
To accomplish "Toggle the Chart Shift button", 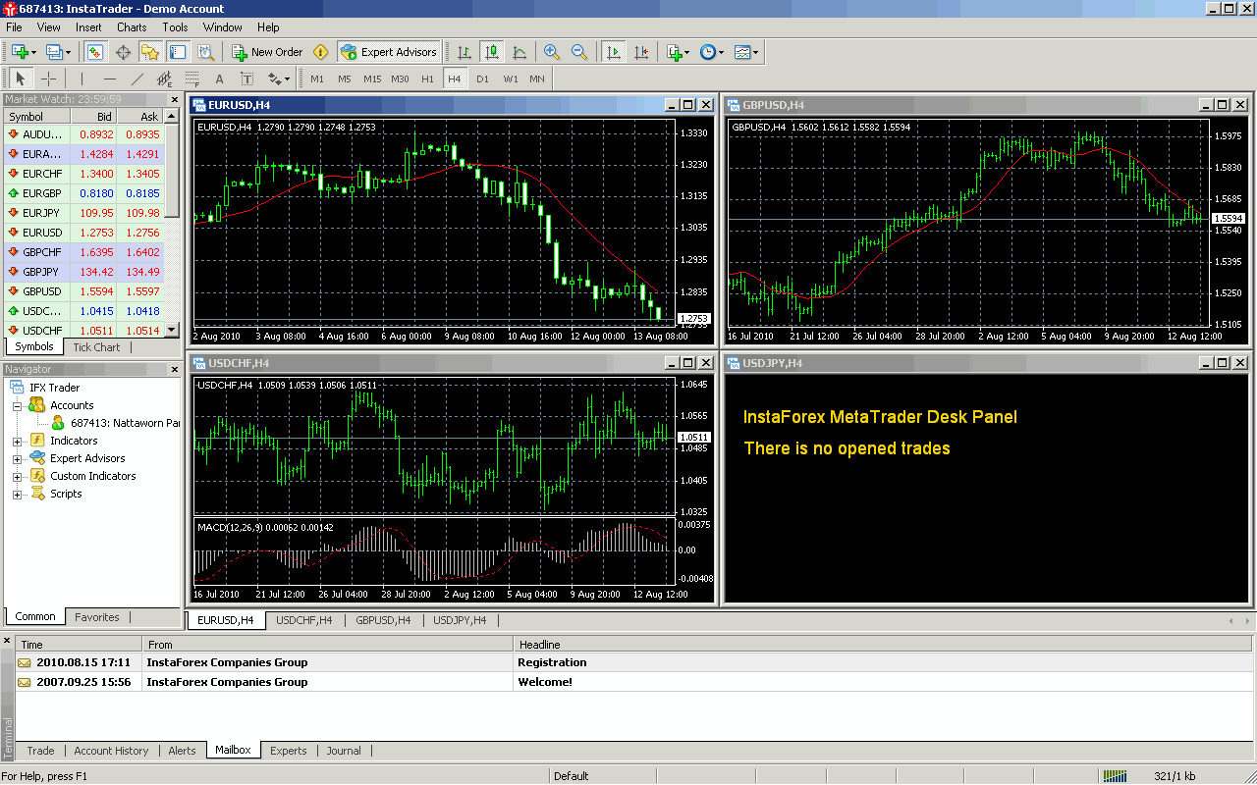I will pos(641,52).
